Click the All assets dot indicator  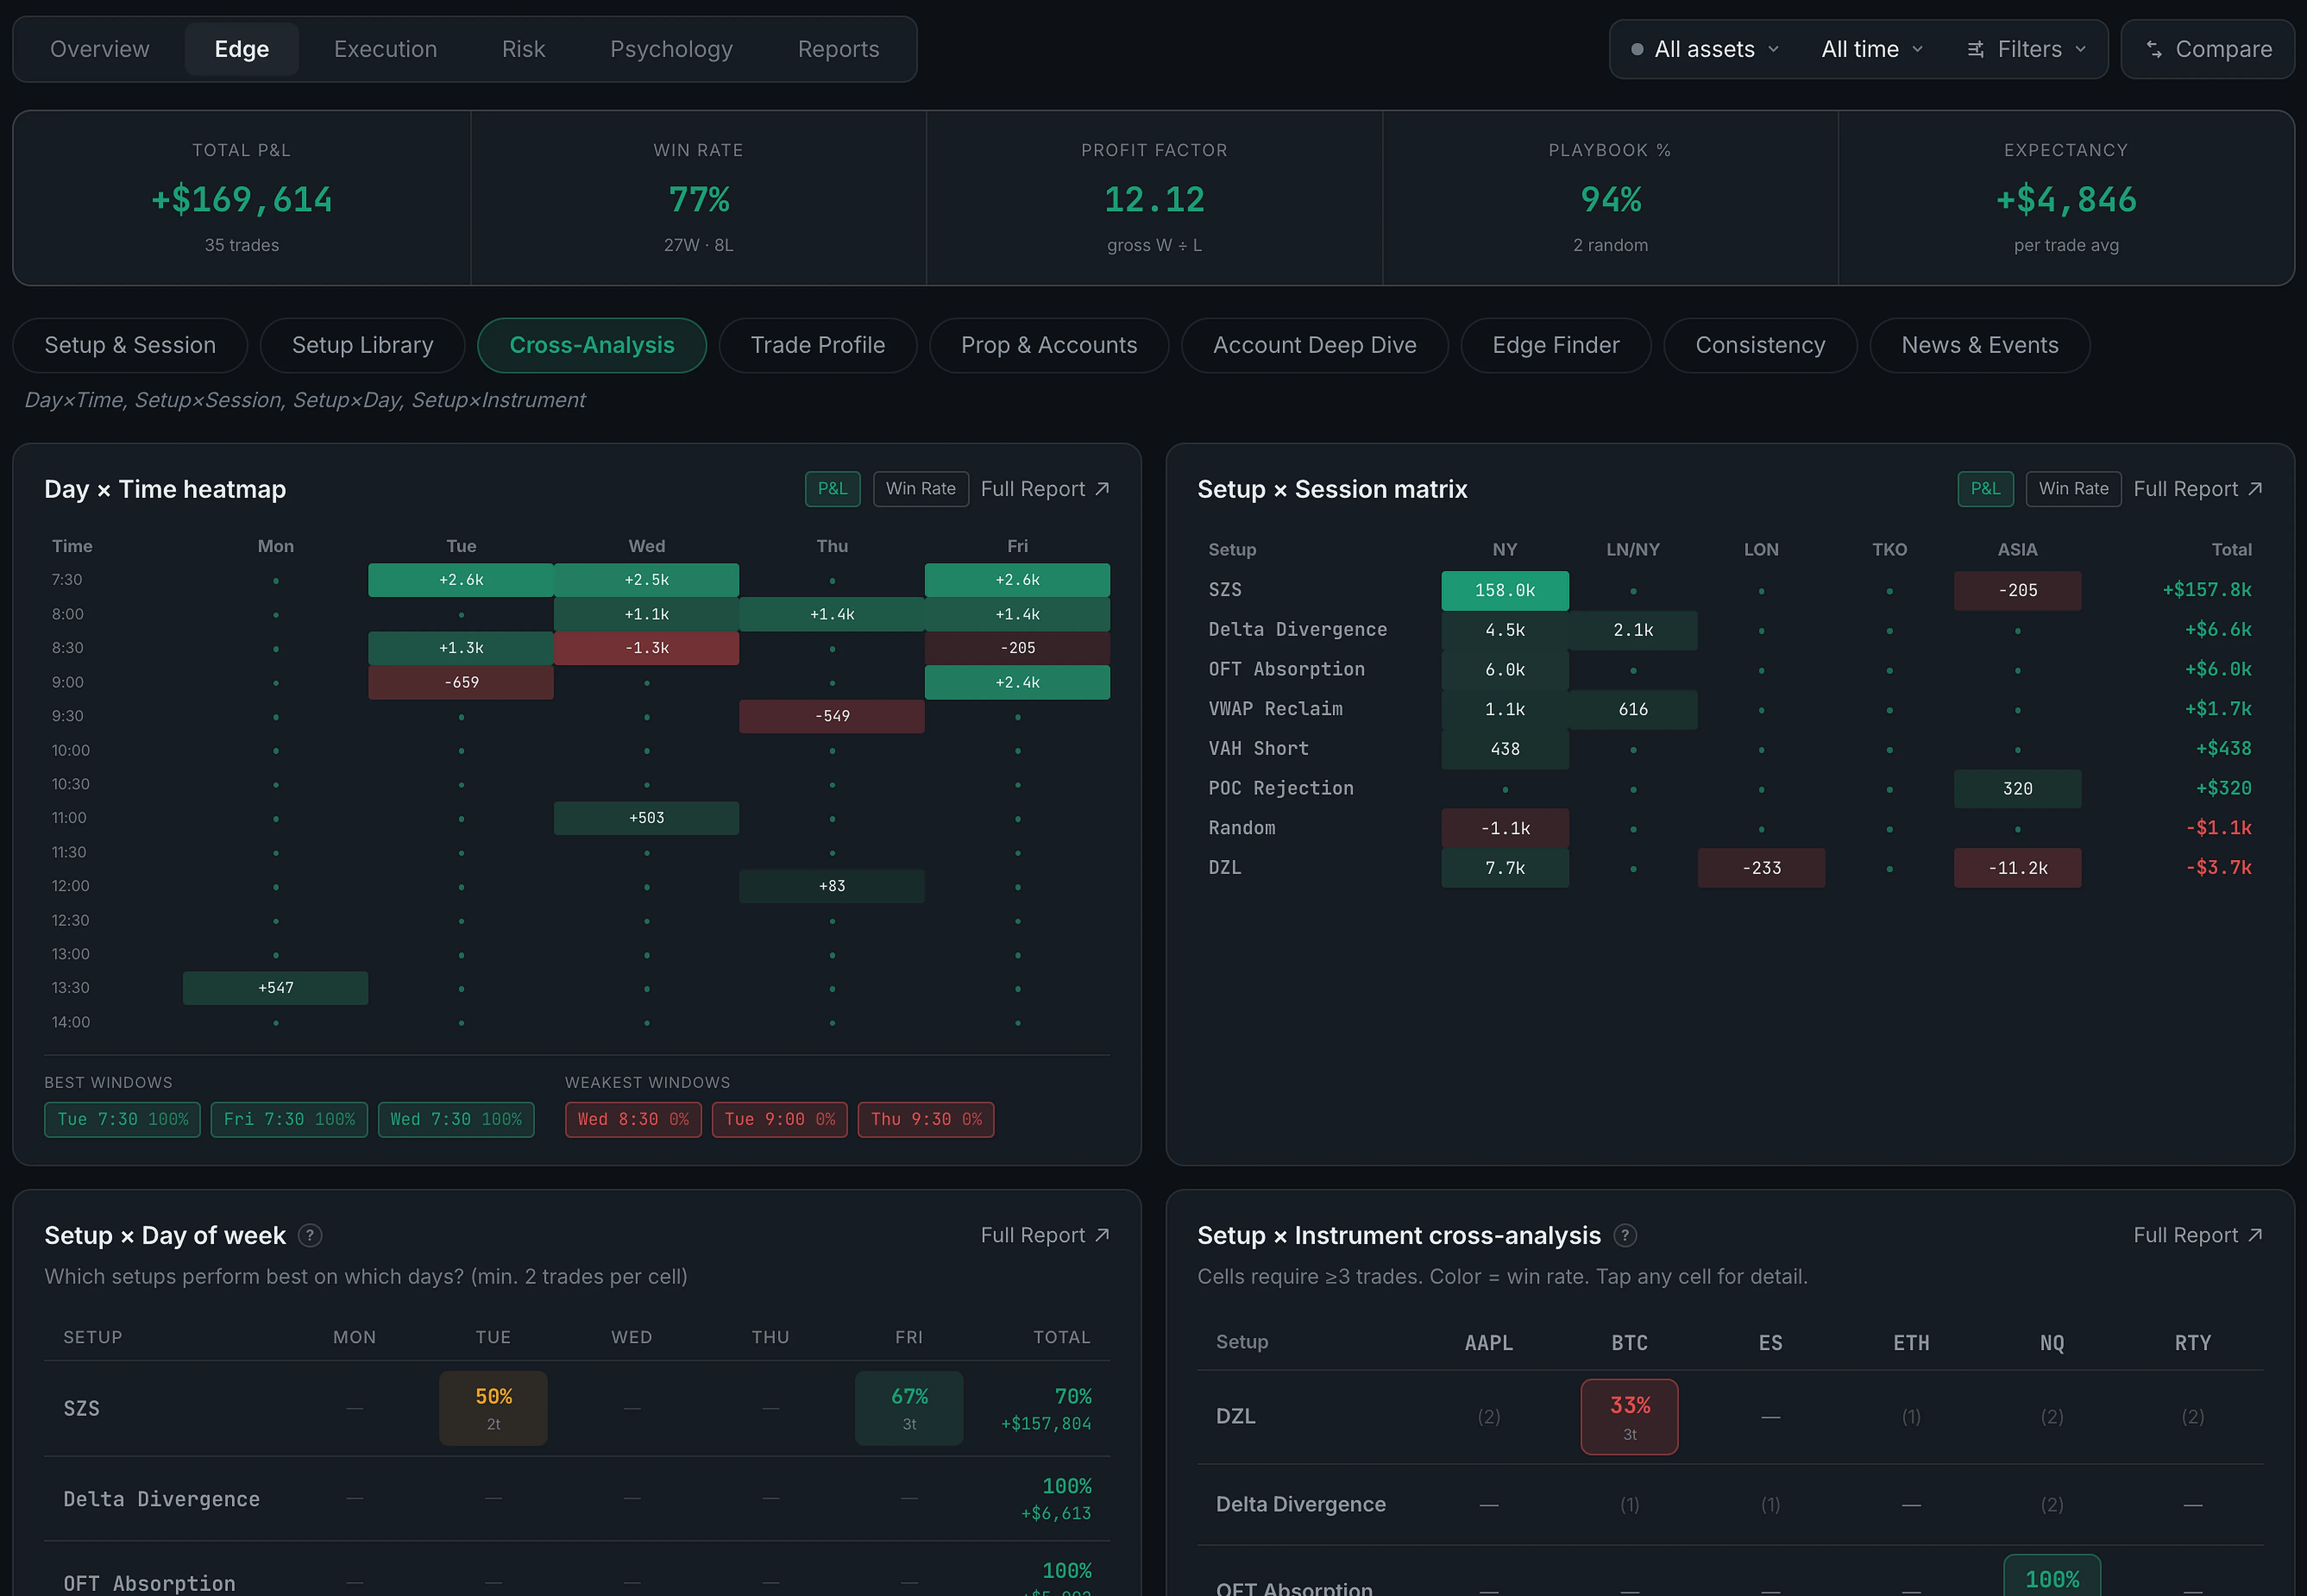pos(1637,49)
